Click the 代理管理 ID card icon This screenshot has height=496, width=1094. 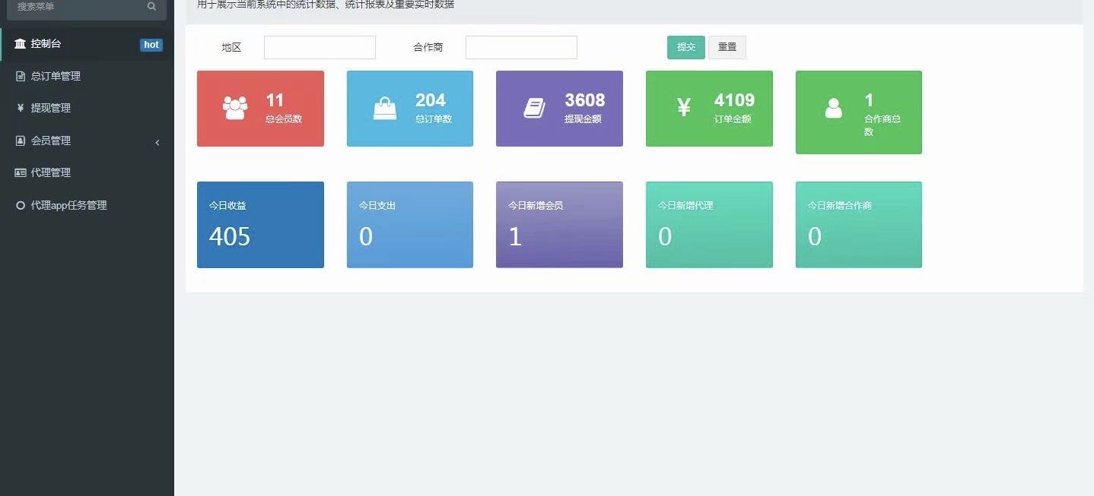21,172
